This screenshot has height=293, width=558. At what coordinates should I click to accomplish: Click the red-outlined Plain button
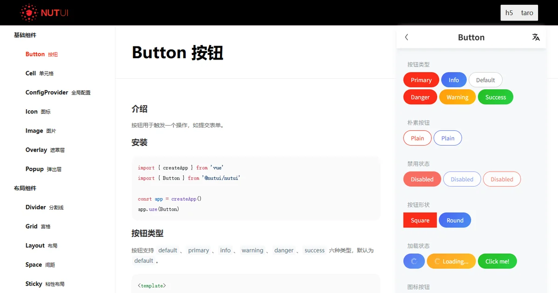tap(418, 138)
